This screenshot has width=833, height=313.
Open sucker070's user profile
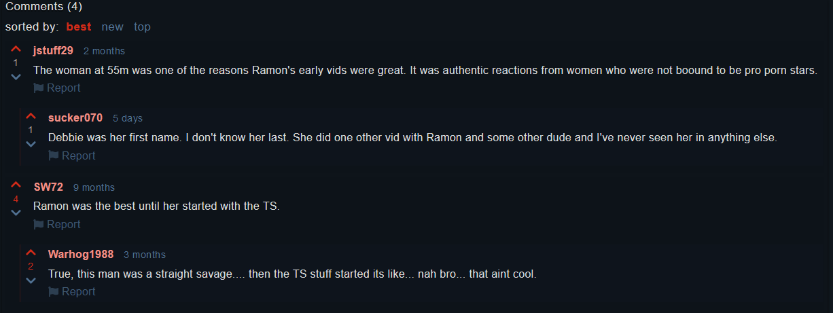(x=75, y=118)
